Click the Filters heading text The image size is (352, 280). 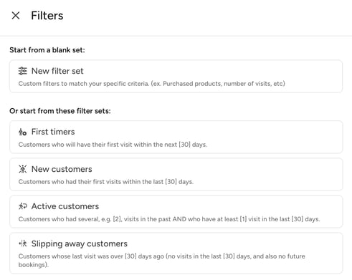click(x=47, y=16)
